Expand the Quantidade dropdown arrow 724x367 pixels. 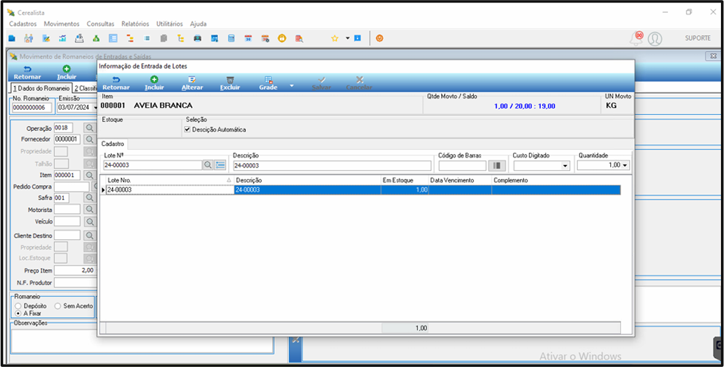[x=625, y=166]
